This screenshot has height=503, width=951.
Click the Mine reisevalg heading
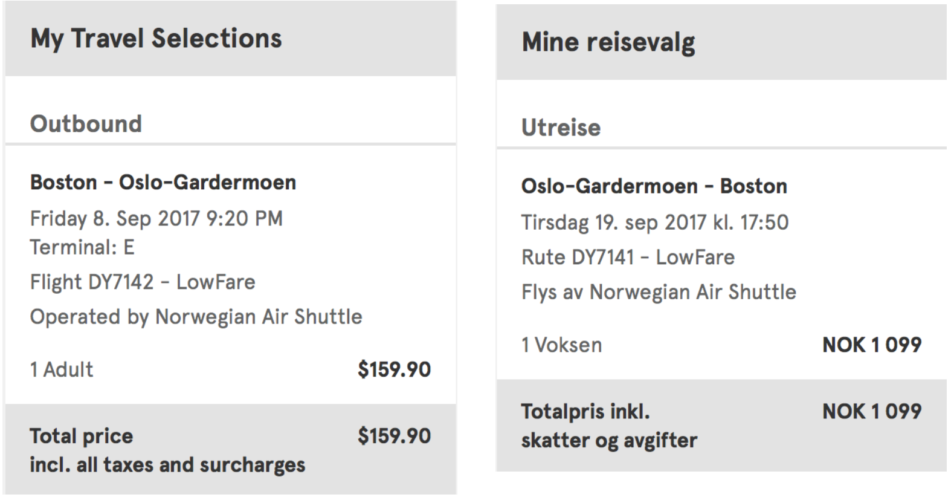(608, 42)
